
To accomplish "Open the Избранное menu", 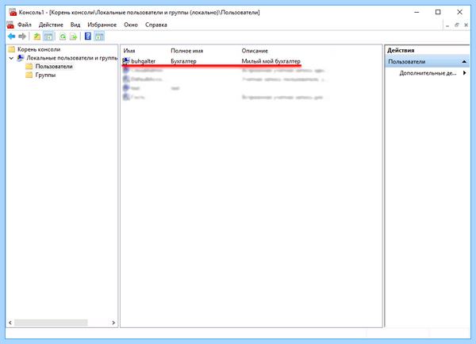I will click(x=102, y=25).
